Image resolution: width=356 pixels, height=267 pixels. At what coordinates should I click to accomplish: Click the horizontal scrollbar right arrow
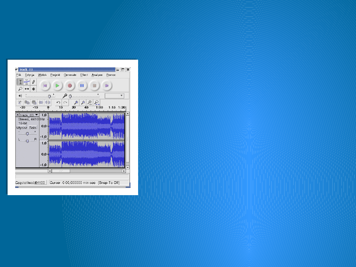pyautogui.click(x=124, y=171)
